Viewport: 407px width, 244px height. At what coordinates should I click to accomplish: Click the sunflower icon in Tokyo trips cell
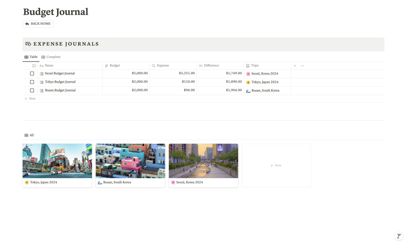coord(248,82)
